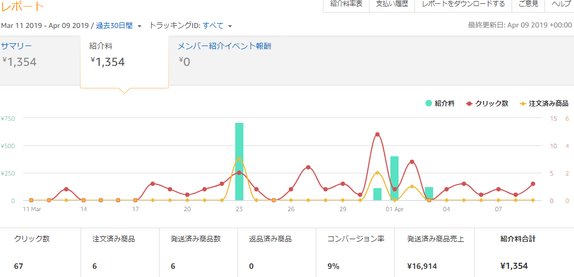Toggle the 紹介料 legend green circle

tap(428, 103)
